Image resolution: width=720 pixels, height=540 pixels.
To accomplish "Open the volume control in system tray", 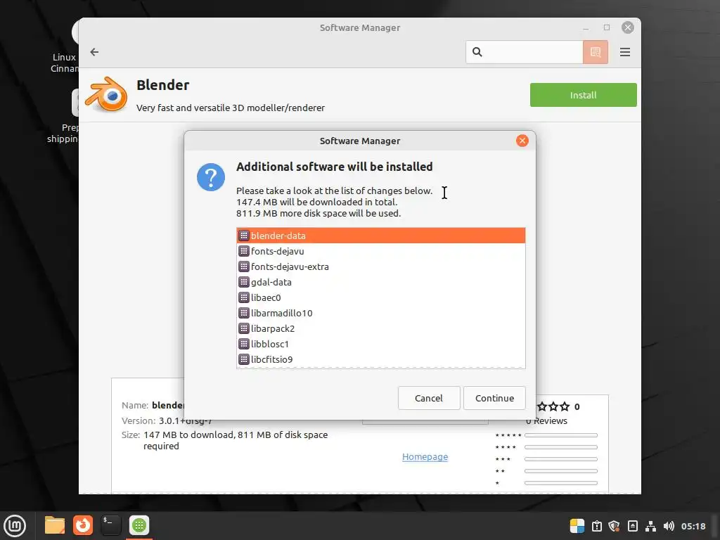I will pyautogui.click(x=669, y=526).
